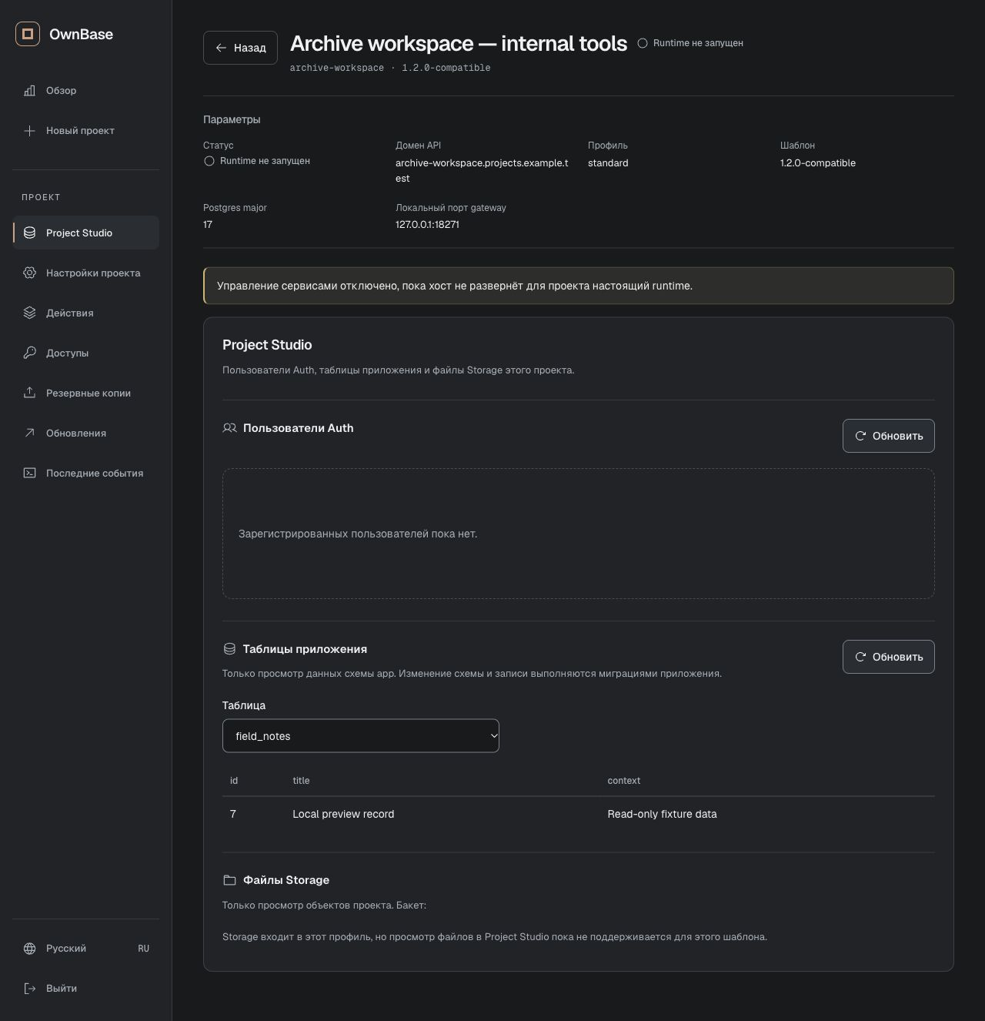Viewport: 985px width, 1021px height.
Task: Click Выйти to log out
Action: 85,989
